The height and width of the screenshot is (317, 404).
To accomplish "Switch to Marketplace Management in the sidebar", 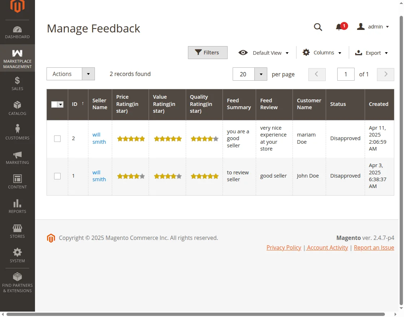I will pos(17,58).
